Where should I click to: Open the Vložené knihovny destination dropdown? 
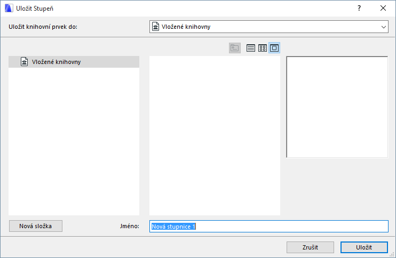[x=269, y=27]
